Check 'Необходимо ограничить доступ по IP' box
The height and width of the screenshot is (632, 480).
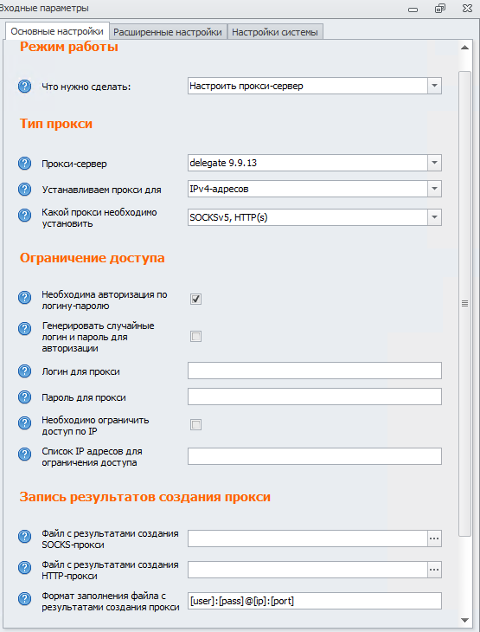click(x=195, y=424)
